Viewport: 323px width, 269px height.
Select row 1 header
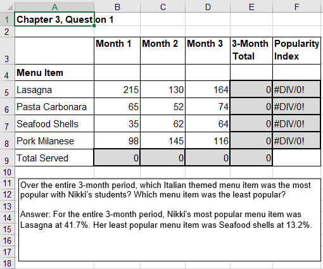(x=7, y=20)
